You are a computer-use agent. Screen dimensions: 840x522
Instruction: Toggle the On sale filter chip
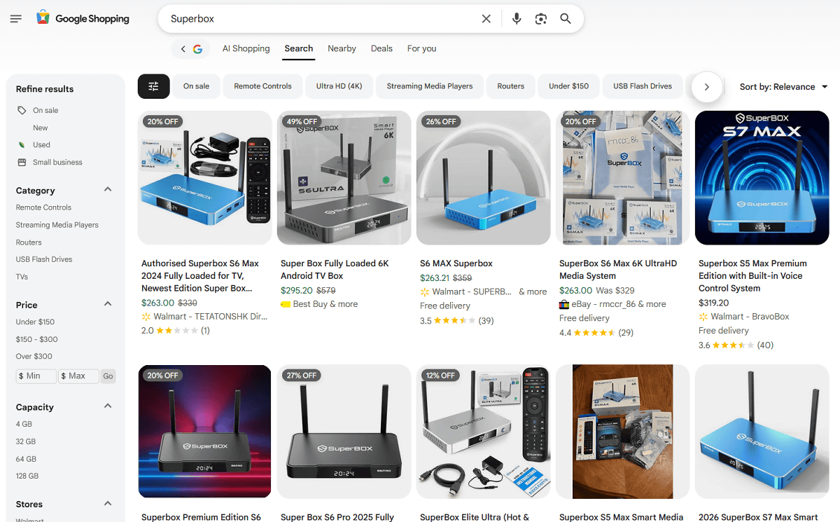click(196, 86)
